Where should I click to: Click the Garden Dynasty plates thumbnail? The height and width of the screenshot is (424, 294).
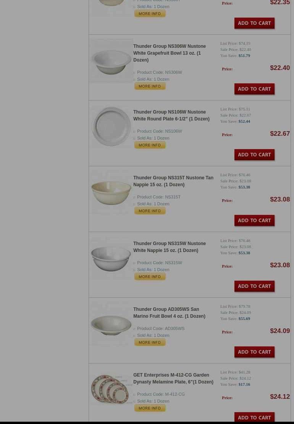click(x=111, y=389)
